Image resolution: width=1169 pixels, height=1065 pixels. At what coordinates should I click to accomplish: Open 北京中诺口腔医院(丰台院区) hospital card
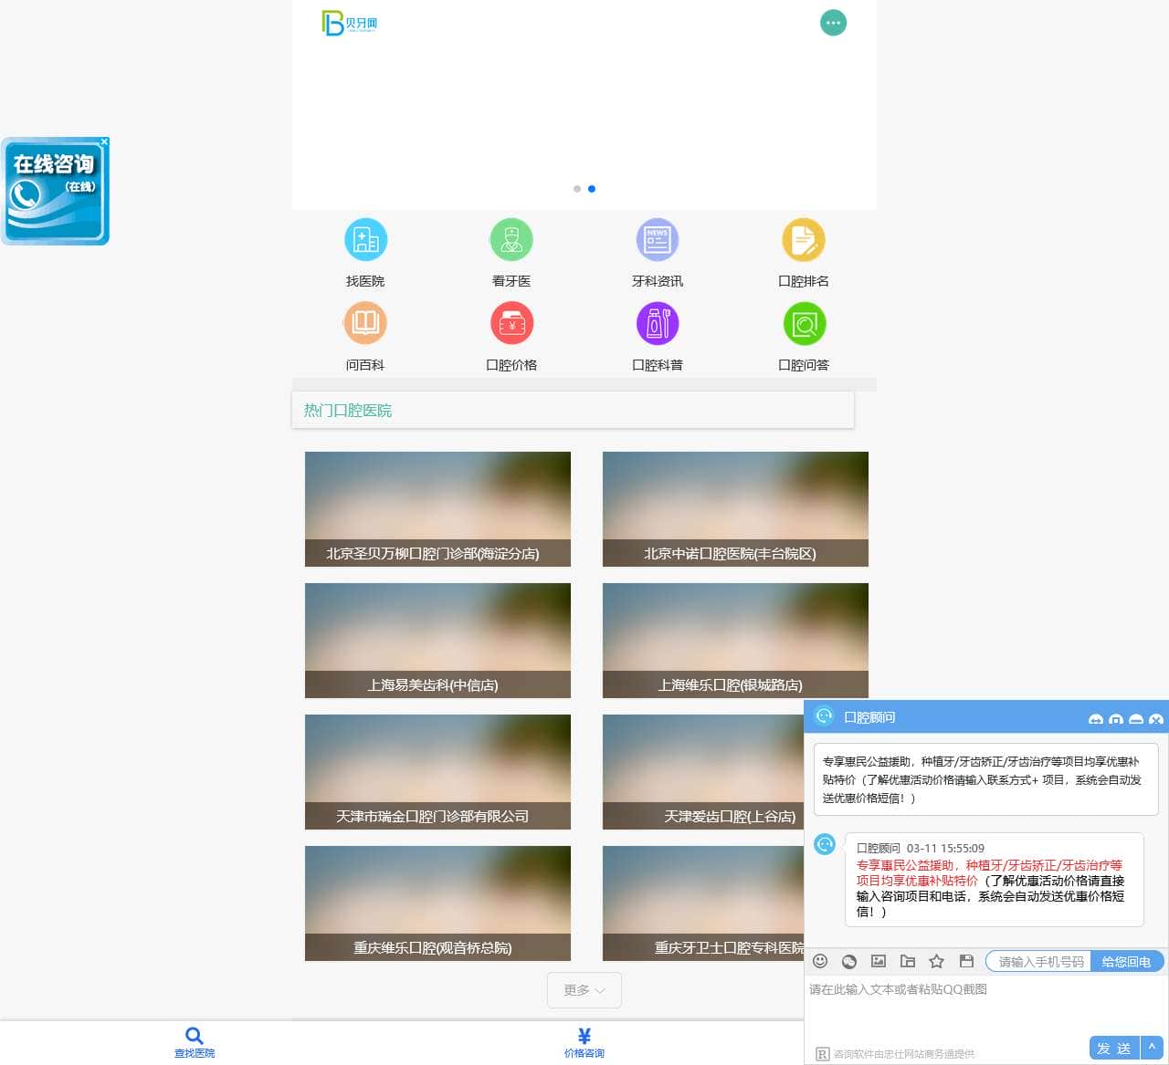click(x=735, y=509)
